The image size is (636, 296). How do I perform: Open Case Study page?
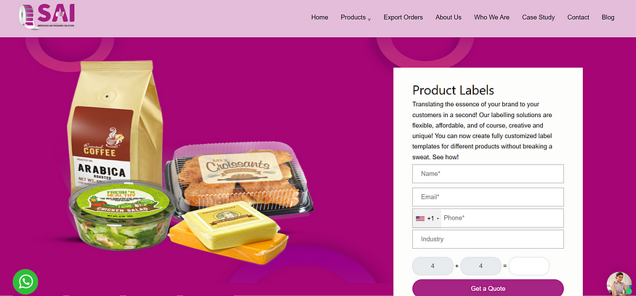pos(539,17)
